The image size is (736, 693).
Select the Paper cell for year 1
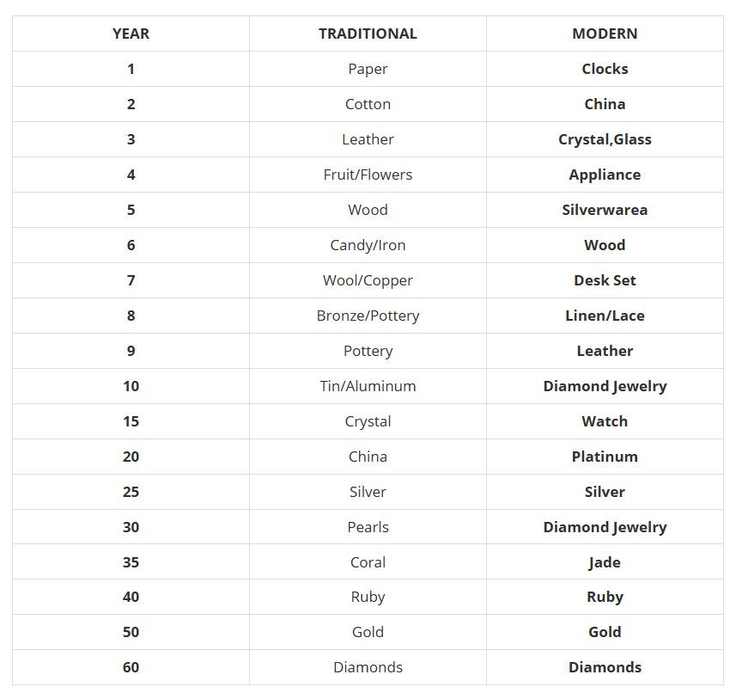[x=368, y=69]
